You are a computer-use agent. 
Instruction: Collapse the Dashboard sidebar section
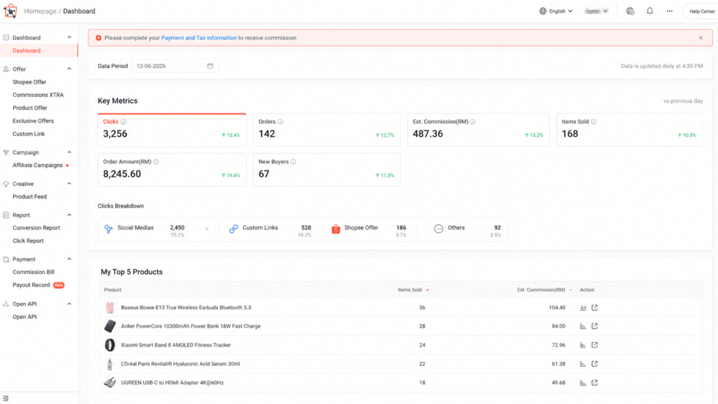(69, 38)
